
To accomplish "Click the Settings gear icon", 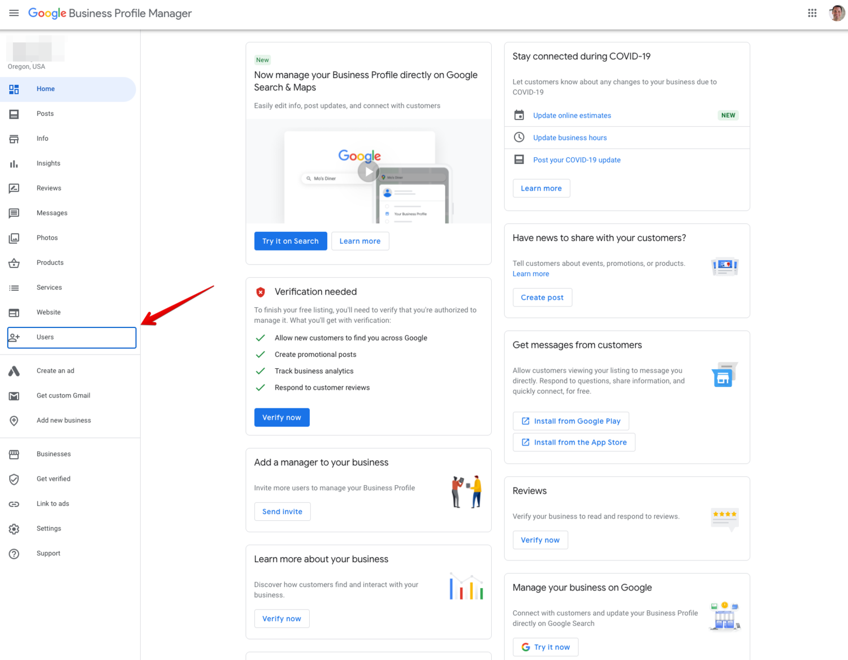I will click(14, 529).
